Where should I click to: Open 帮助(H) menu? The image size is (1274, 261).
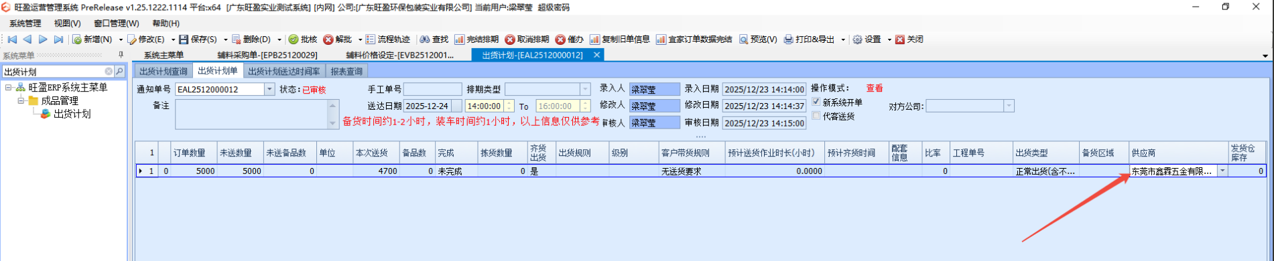click(x=166, y=23)
